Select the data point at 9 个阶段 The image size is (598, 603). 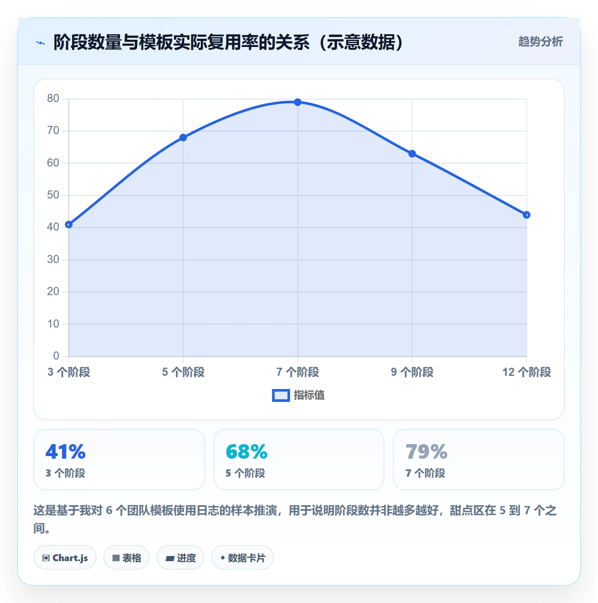[412, 154]
